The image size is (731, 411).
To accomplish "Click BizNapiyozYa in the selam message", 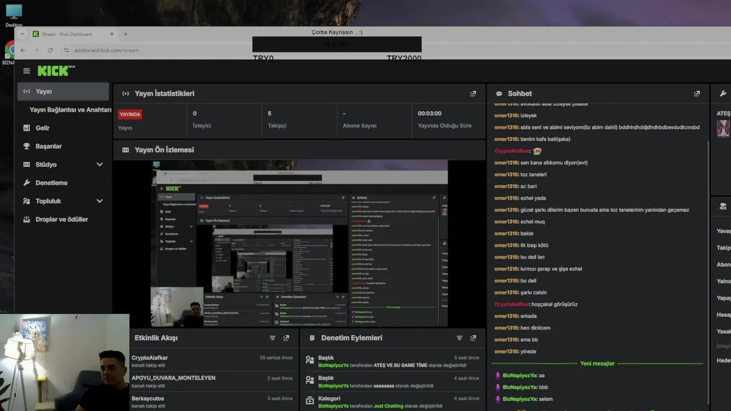I will tap(520, 399).
